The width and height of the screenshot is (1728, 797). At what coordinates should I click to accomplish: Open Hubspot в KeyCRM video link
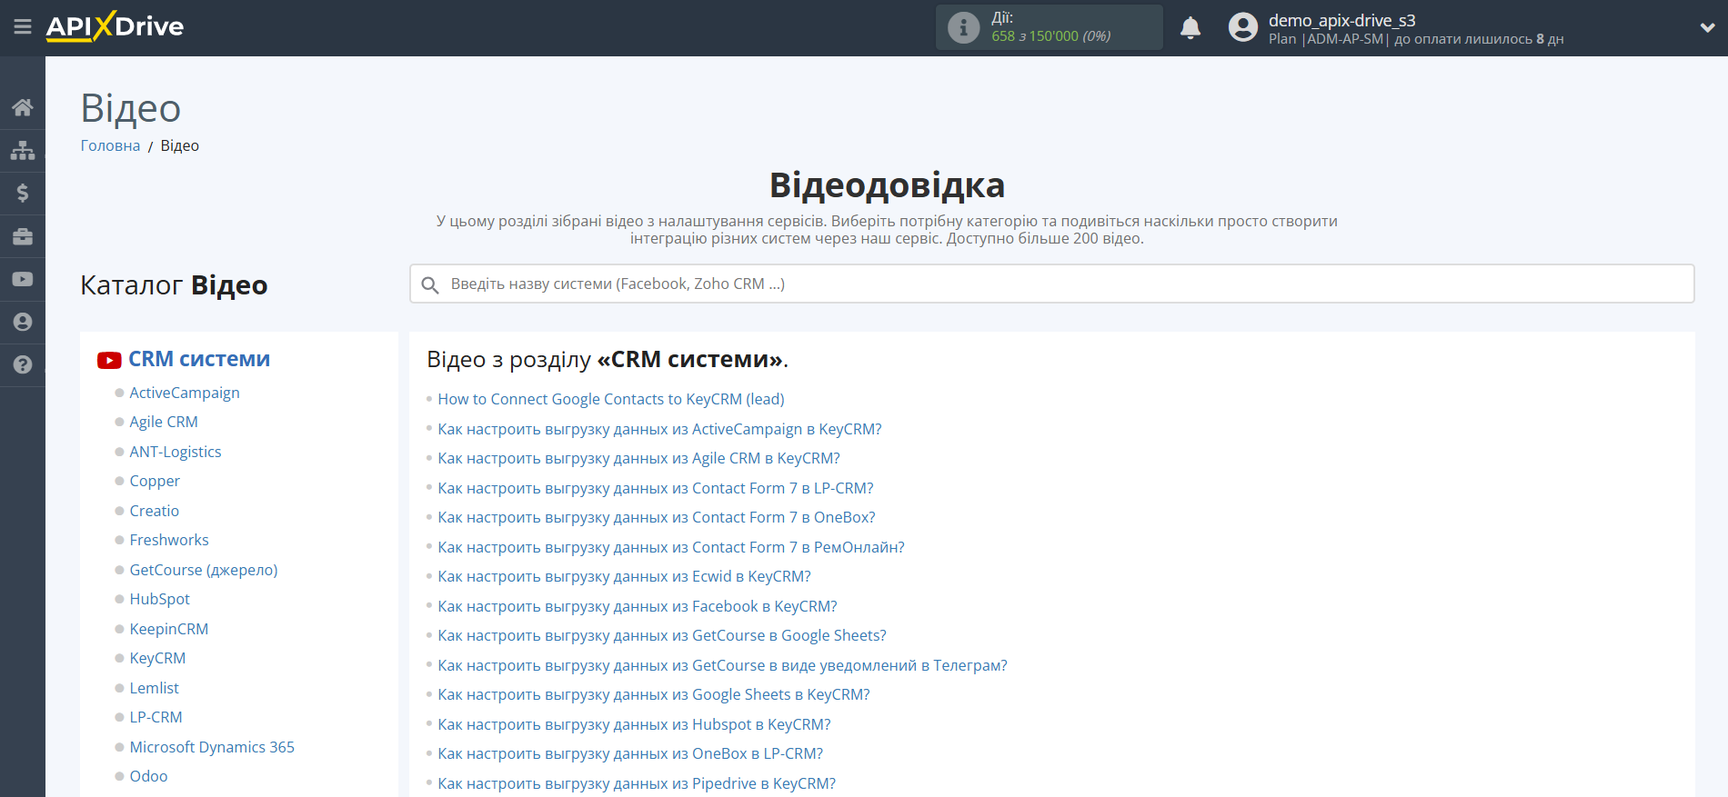tap(635, 724)
